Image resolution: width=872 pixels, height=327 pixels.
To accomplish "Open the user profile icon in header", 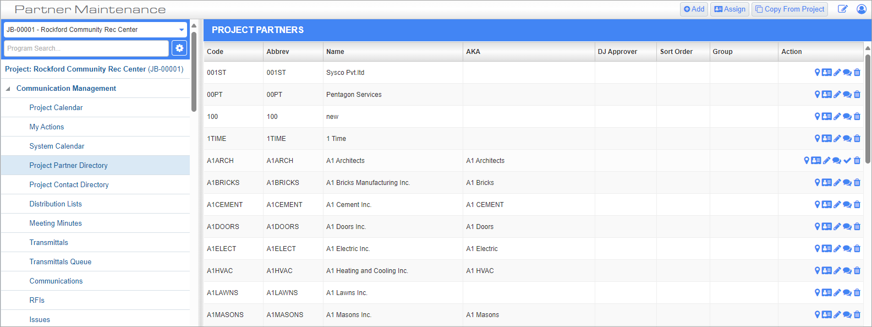I will coord(862,9).
